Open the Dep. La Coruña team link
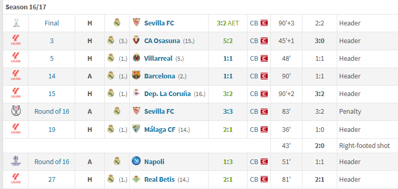 (168, 94)
